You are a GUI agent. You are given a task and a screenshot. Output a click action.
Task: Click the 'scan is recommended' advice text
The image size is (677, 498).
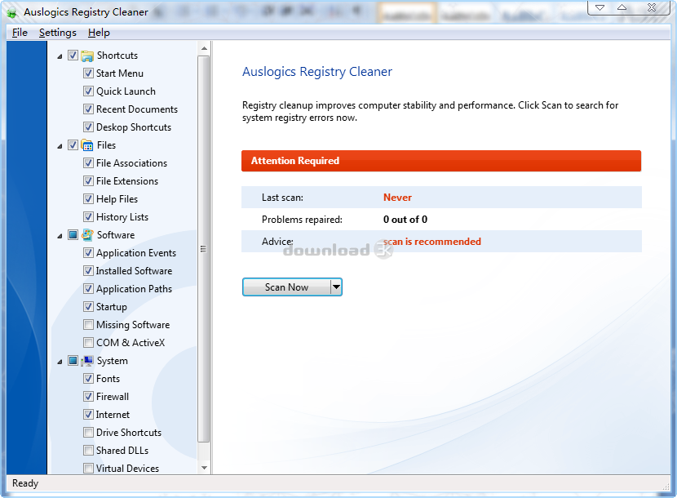432,242
